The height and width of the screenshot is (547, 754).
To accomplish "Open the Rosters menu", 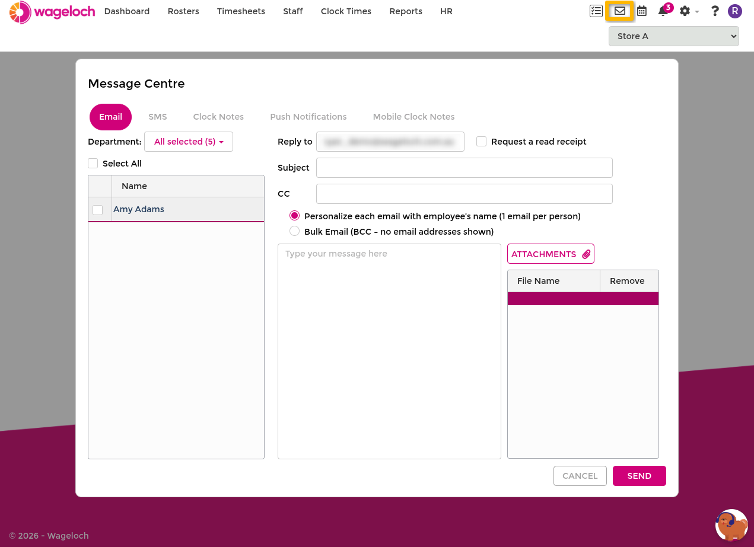I will tap(183, 11).
